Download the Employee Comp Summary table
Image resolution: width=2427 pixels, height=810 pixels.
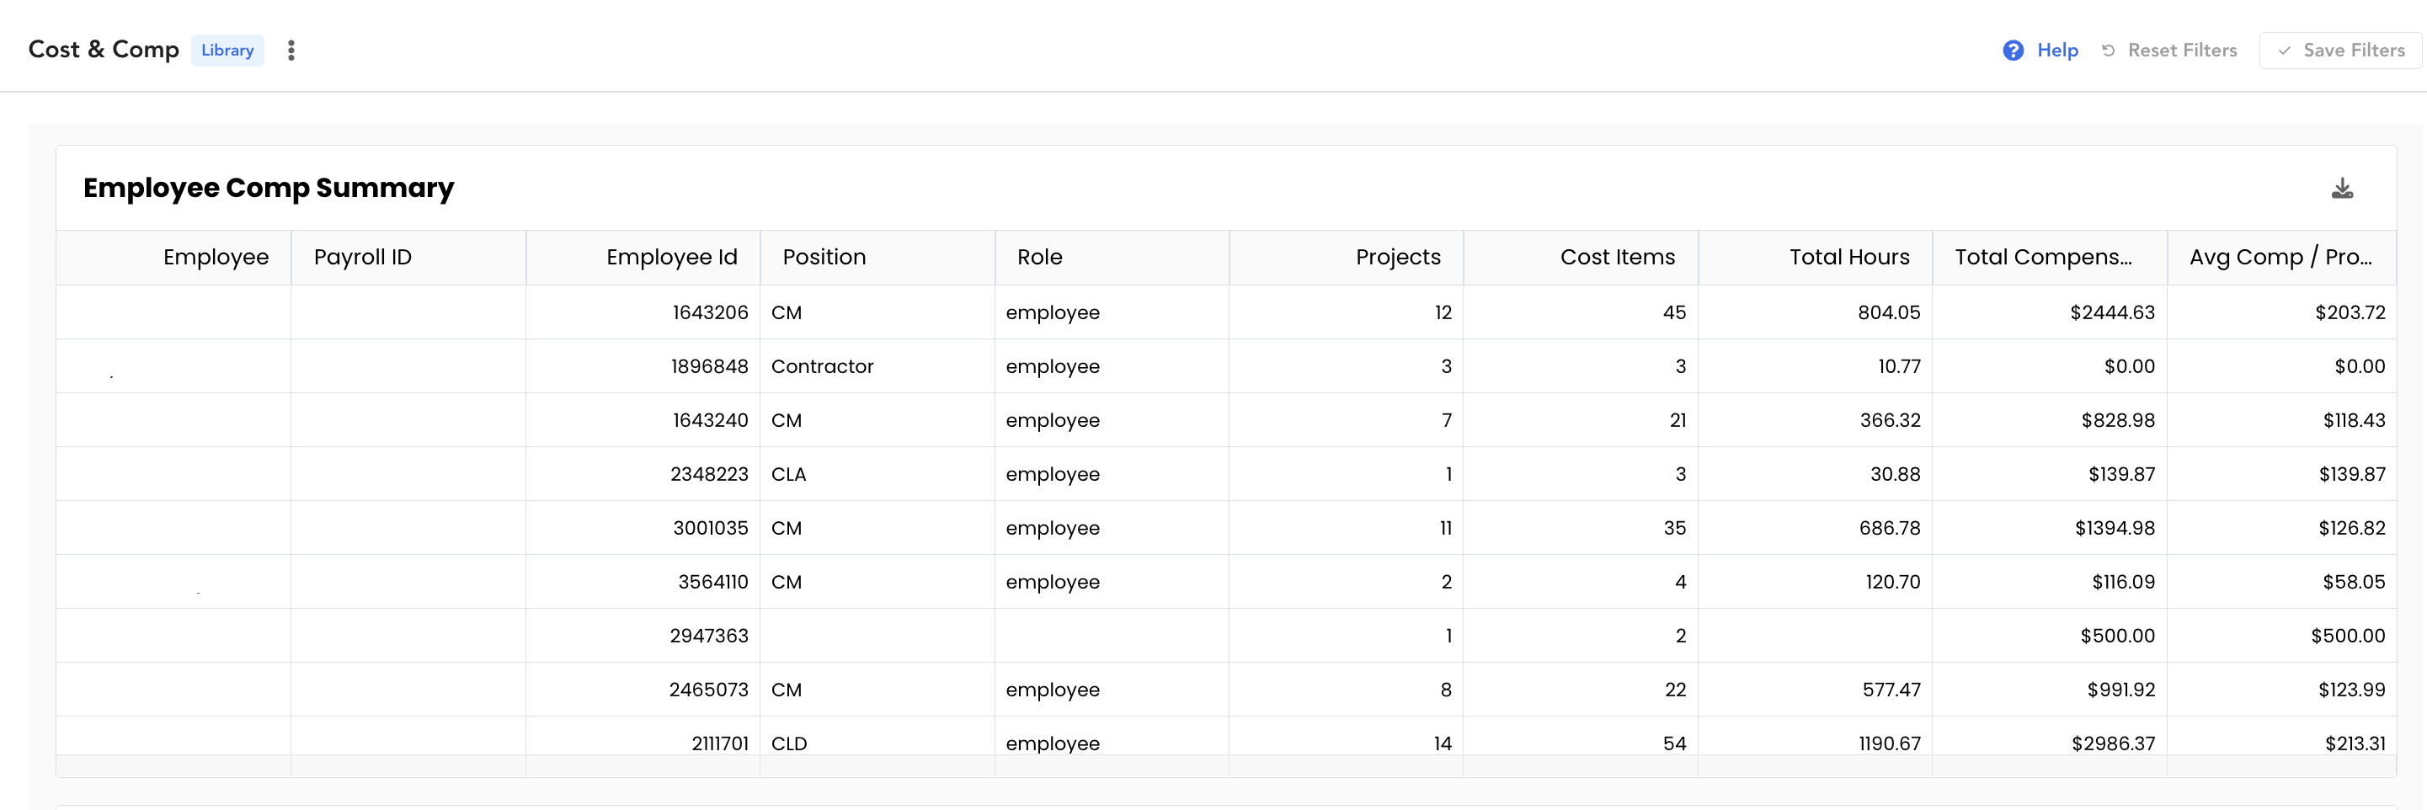pyautogui.click(x=2342, y=189)
